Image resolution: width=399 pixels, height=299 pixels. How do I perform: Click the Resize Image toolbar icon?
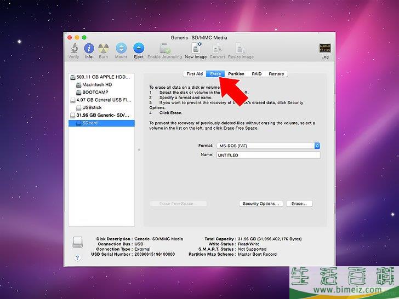pyautogui.click(x=241, y=48)
